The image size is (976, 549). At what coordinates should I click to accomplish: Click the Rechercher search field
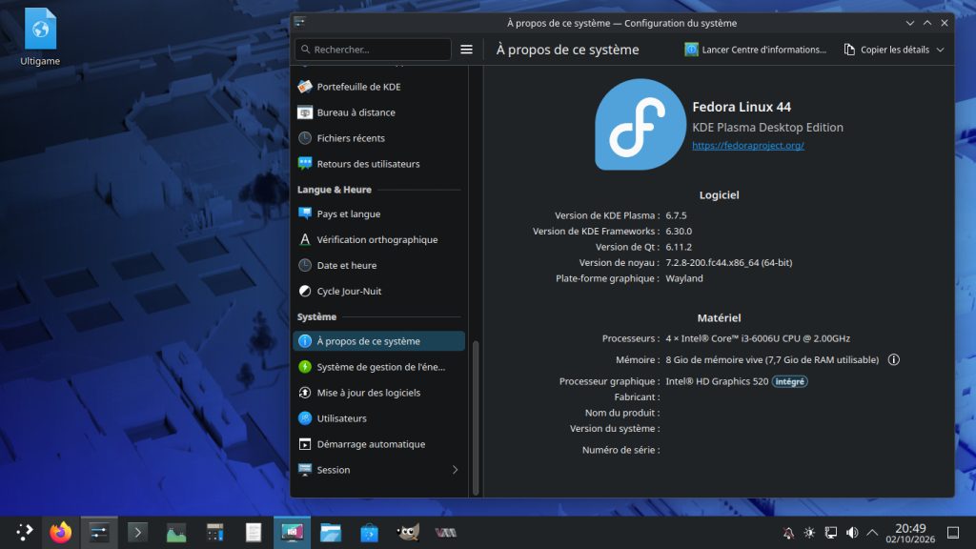373,50
